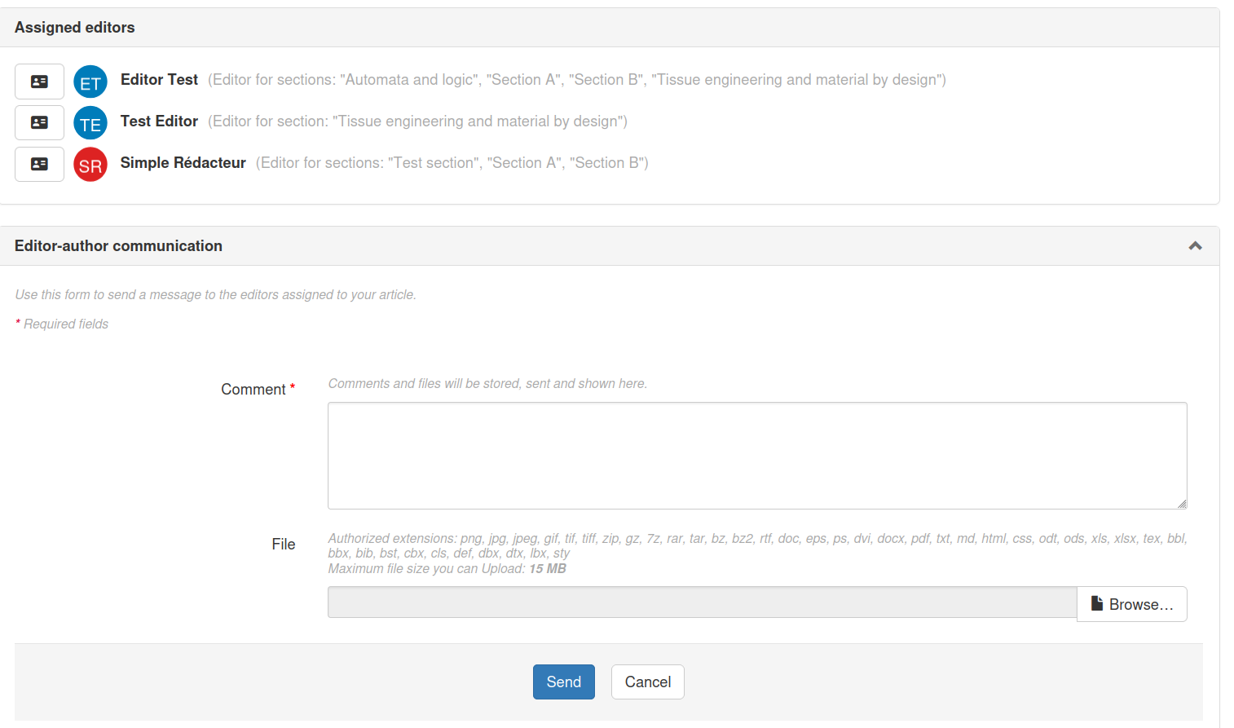The width and height of the screenshot is (1234, 728).
Task: Open contact card icon for Simple Rédacteur
Action: pos(39,164)
